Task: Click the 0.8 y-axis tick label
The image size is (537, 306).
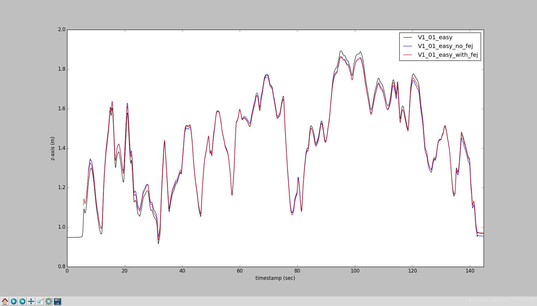Action: click(x=62, y=266)
